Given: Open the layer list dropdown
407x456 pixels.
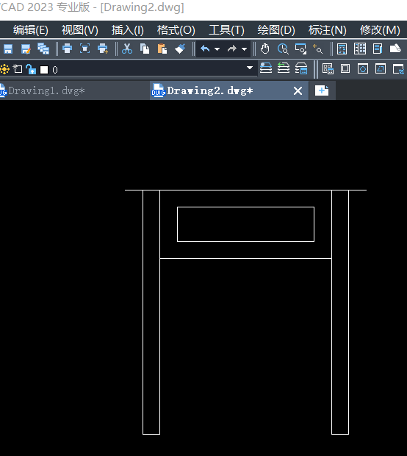Looking at the screenshot, I should tap(250, 68).
